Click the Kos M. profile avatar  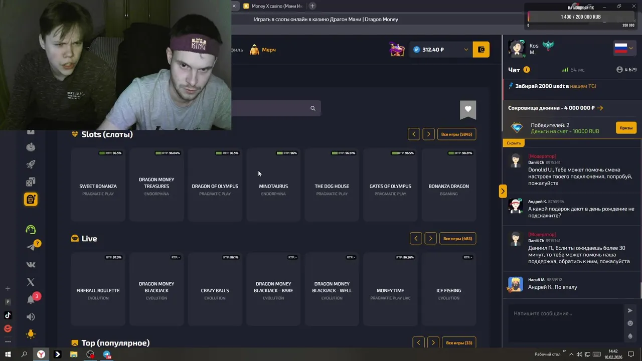pos(517,48)
